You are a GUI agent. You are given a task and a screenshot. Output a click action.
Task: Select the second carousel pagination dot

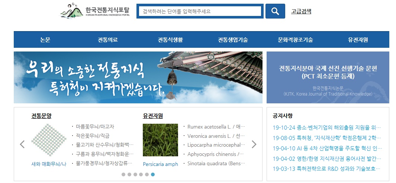click(x=129, y=174)
